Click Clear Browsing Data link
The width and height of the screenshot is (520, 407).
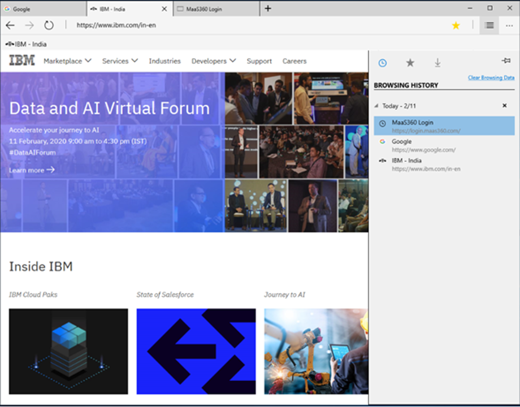491,77
